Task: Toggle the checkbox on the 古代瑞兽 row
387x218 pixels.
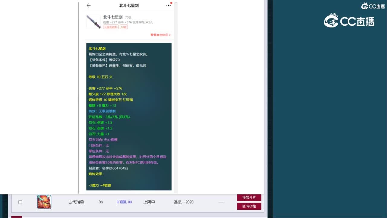Action: [x=20, y=202]
